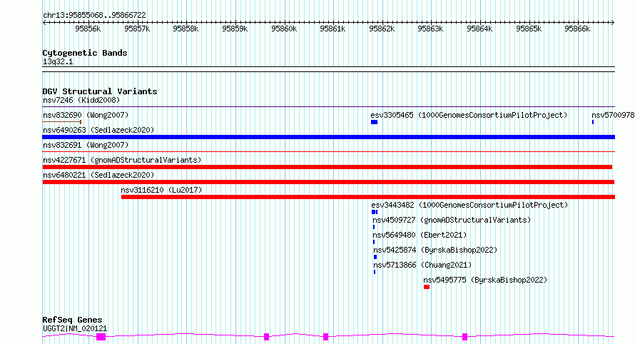
Task: Click the 95866k ruler tick label
Action: pyautogui.click(x=577, y=29)
